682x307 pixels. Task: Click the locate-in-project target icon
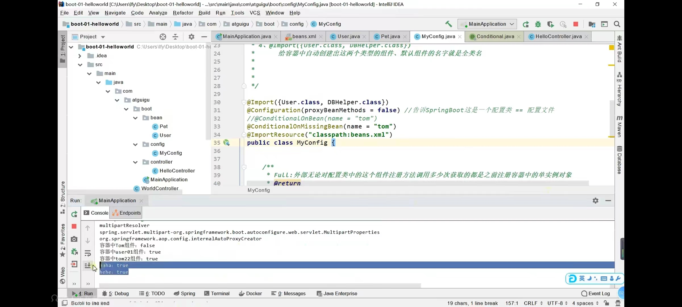pos(163,37)
